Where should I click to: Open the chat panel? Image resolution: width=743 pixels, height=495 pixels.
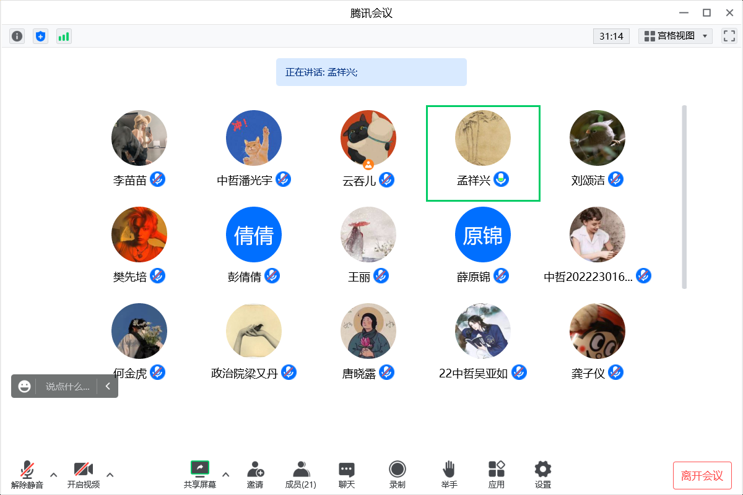[x=347, y=475]
